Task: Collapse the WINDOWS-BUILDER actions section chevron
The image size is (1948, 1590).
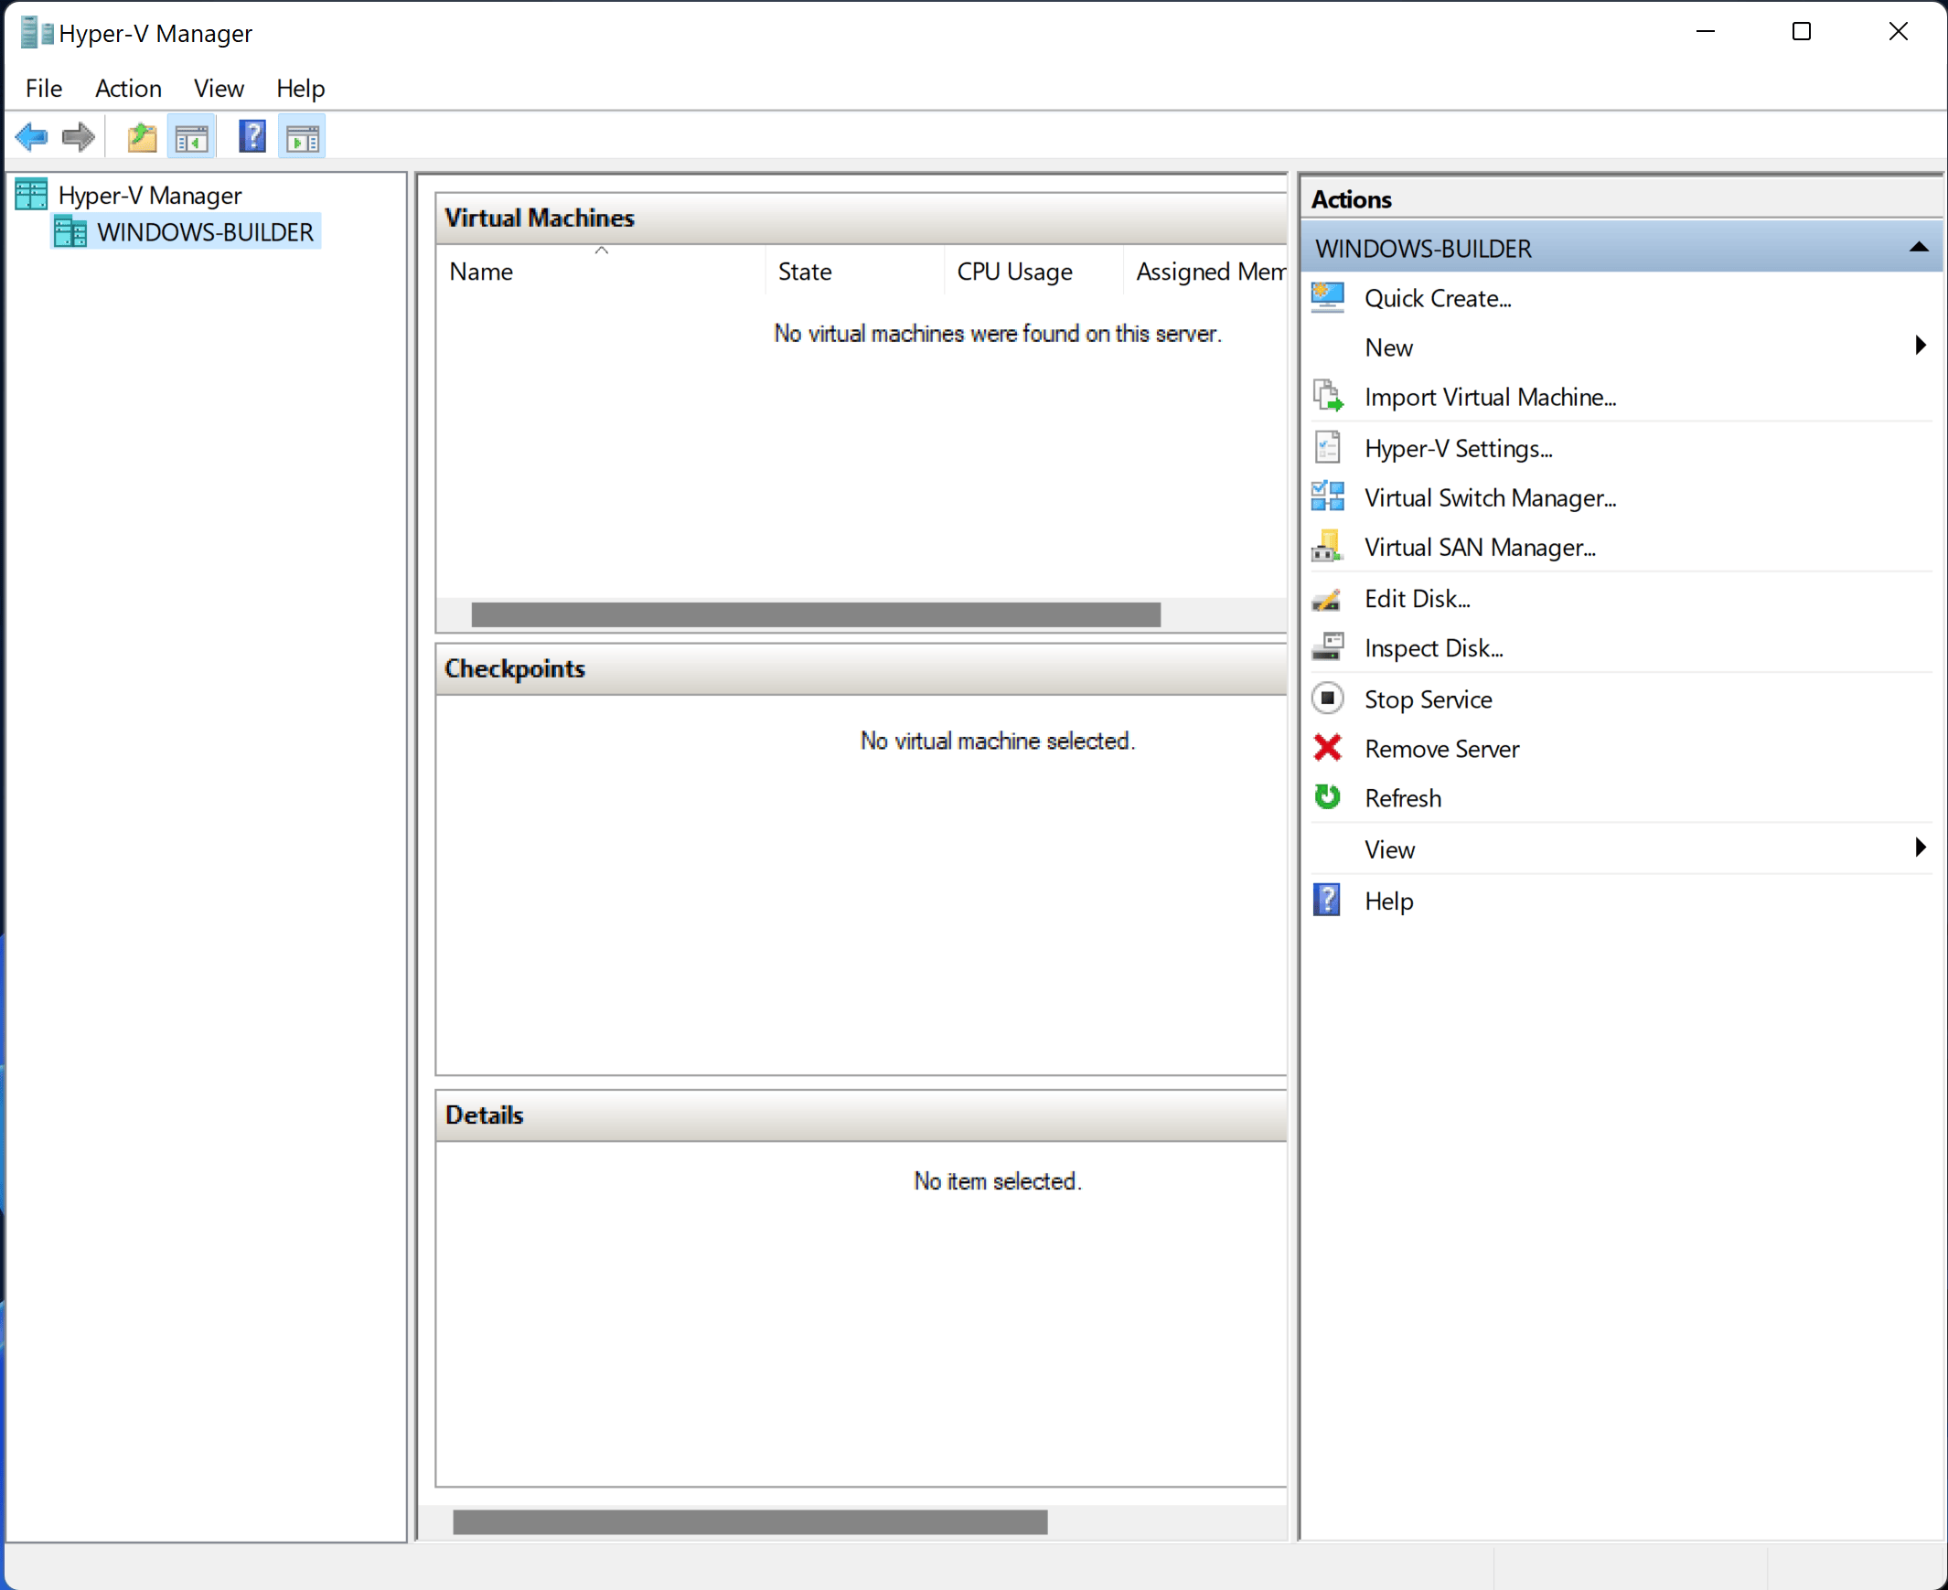Action: (1919, 247)
